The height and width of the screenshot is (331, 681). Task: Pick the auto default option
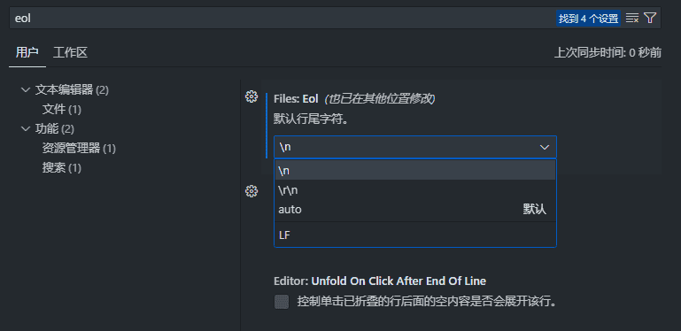tap(415, 210)
